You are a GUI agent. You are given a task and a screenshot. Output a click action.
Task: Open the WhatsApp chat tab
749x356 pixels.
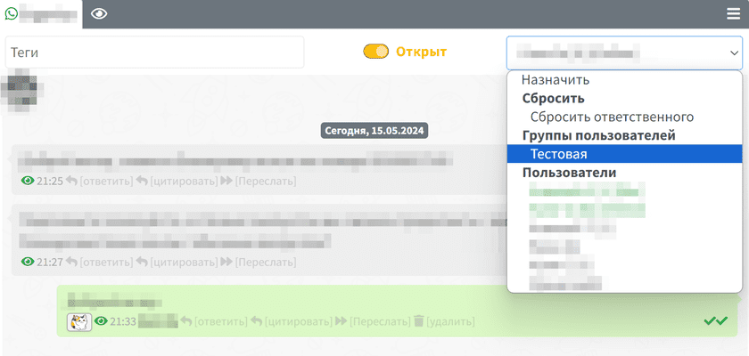(41, 14)
